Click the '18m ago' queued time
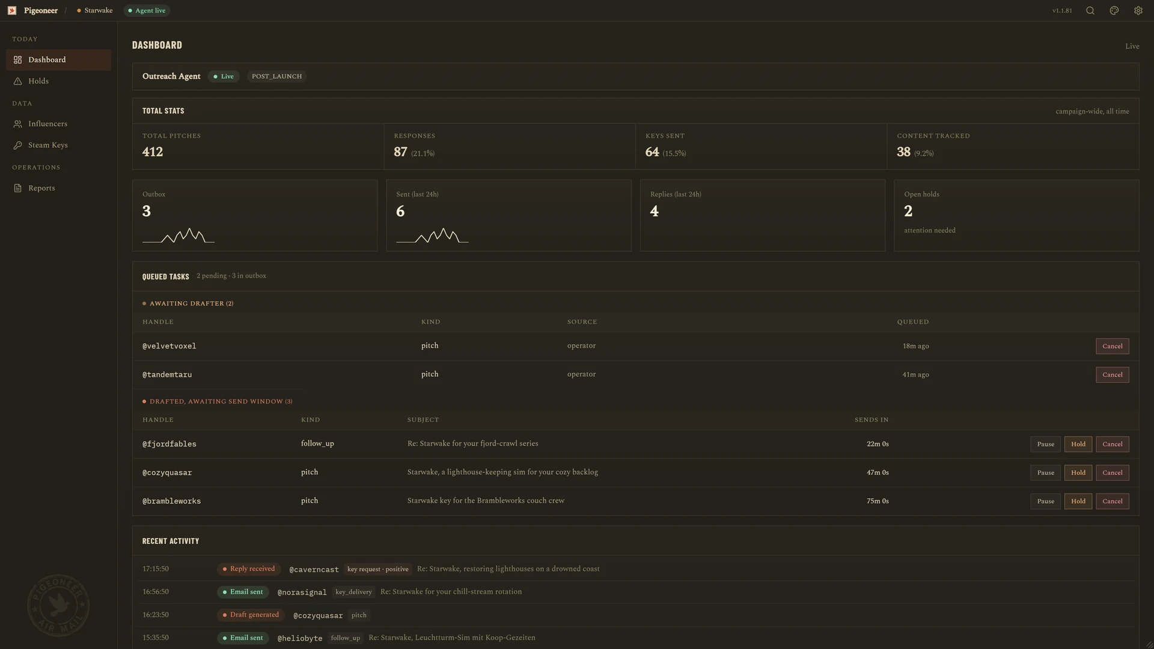The height and width of the screenshot is (649, 1154). pyautogui.click(x=915, y=347)
